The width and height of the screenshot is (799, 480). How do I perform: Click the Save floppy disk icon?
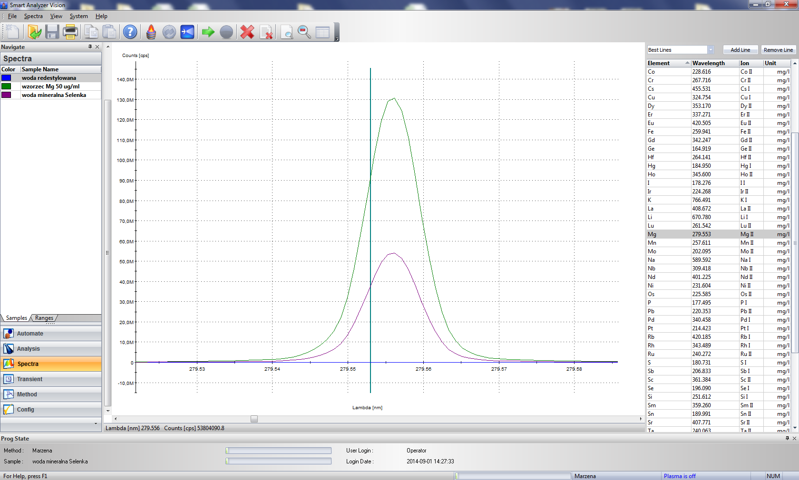(52, 32)
